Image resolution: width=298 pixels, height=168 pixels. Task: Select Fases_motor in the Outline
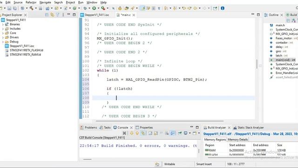(284, 38)
